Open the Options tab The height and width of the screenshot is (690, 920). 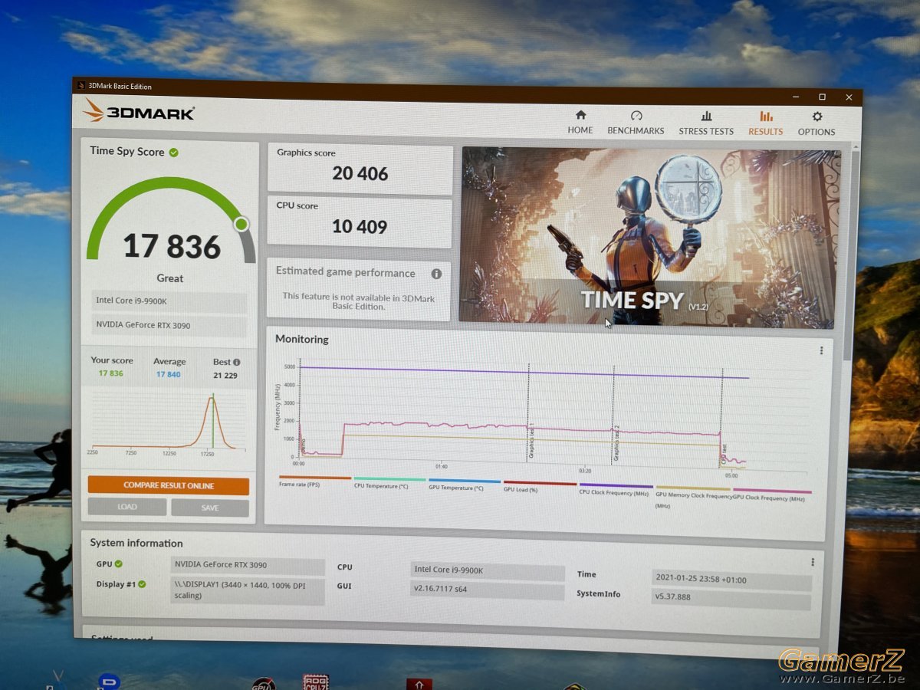click(x=816, y=124)
